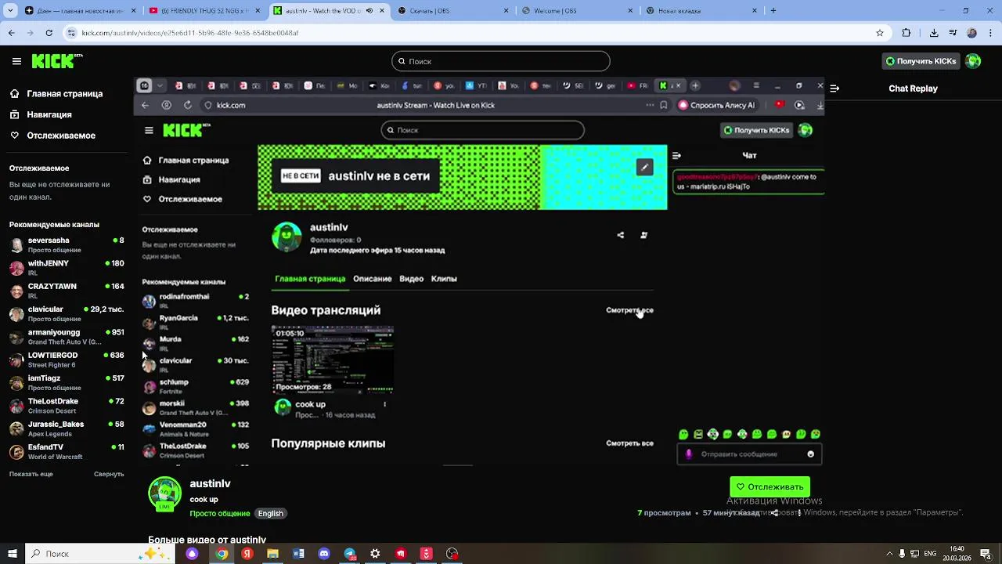Open user avatar menu in Kick header
1002x564 pixels.
[x=973, y=61]
